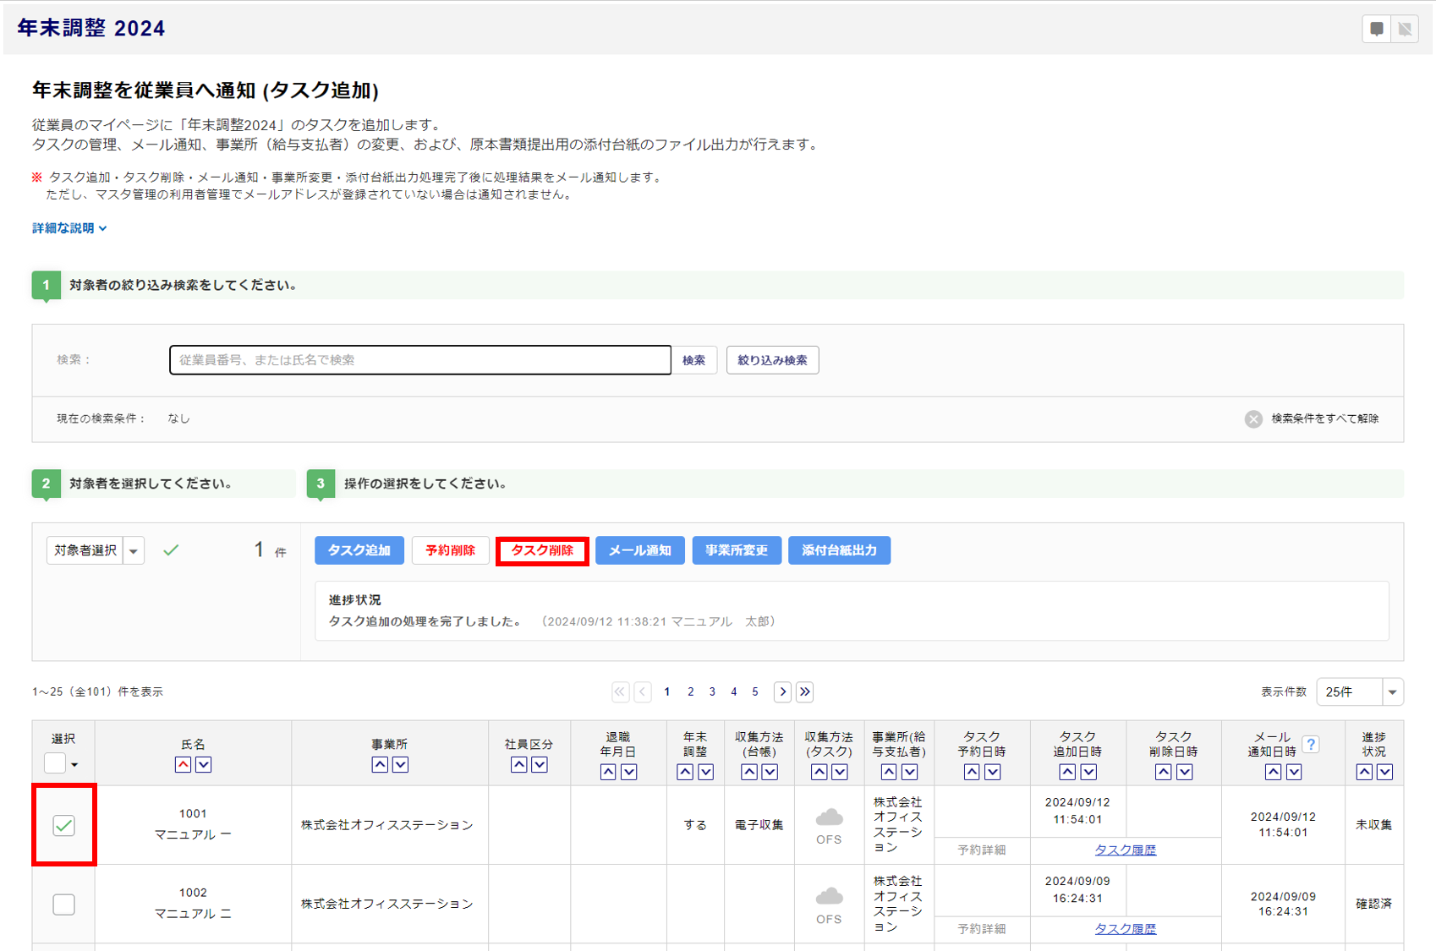Uncheck employee 1001 マニュアル 一 checkbox

(x=63, y=825)
